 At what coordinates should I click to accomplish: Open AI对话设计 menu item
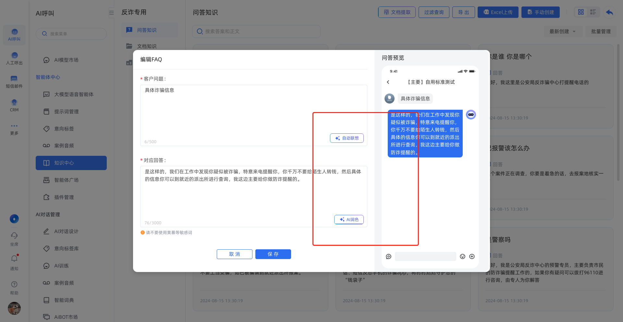(x=71, y=231)
